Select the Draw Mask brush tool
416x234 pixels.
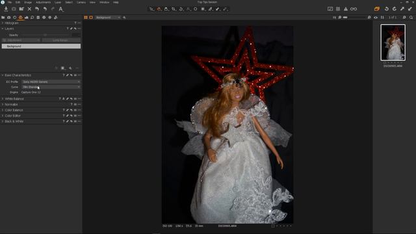(x=203, y=9)
